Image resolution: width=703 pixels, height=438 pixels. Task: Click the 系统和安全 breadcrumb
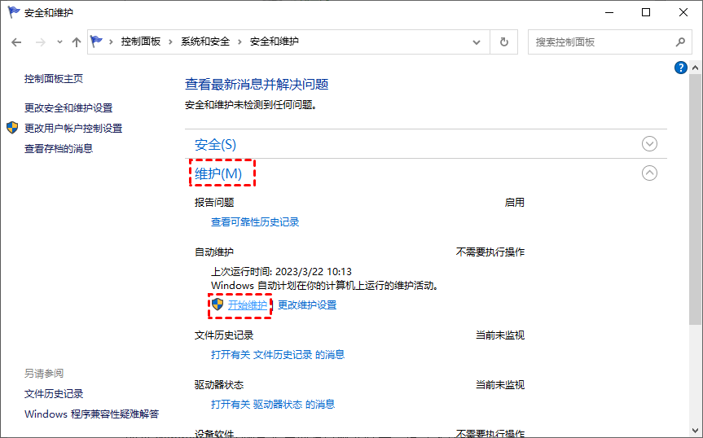click(x=205, y=42)
